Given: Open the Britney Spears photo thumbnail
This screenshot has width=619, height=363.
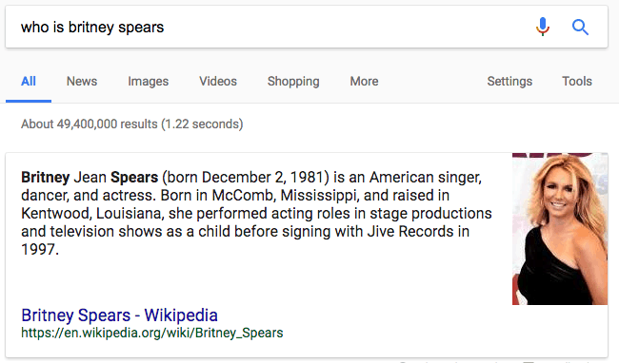Looking at the screenshot, I should coord(560,229).
